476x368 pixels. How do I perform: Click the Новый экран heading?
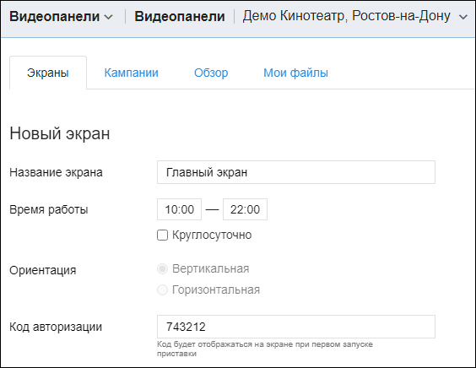(60, 133)
